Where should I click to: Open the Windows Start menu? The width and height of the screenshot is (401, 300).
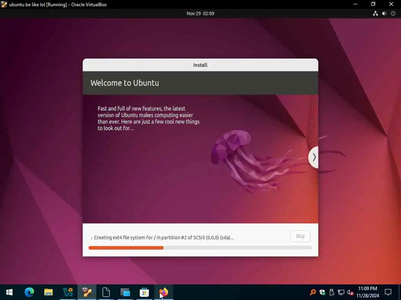[x=9, y=292]
